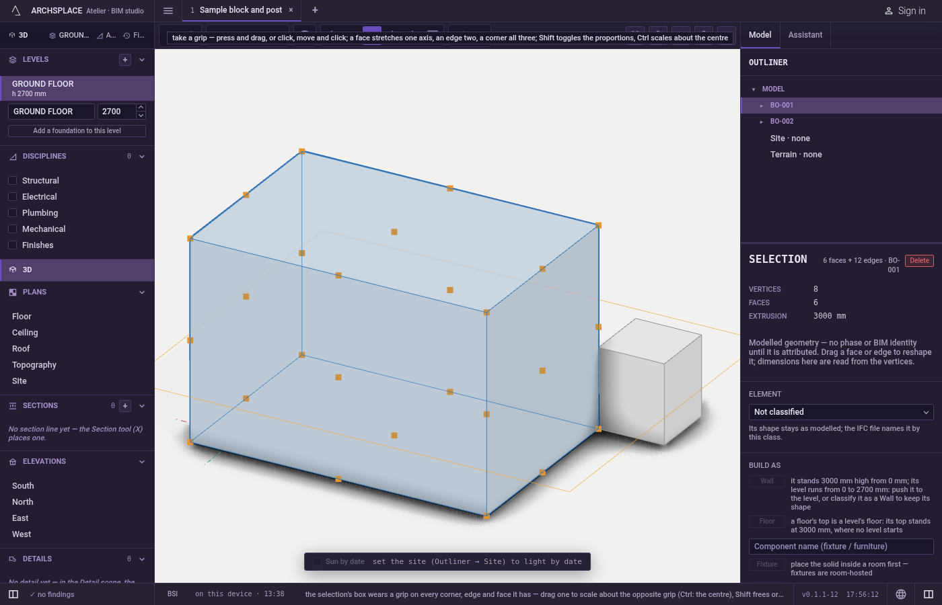The height and width of the screenshot is (605, 942).
Task: Add a new tab with plus icon
Action: tap(315, 10)
